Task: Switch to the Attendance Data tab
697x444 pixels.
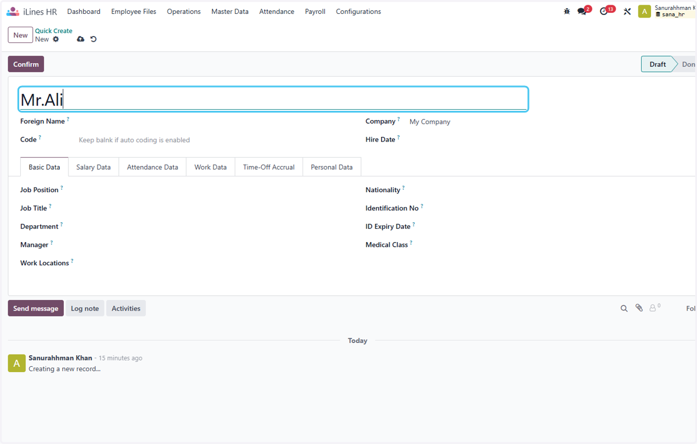Action: click(153, 167)
